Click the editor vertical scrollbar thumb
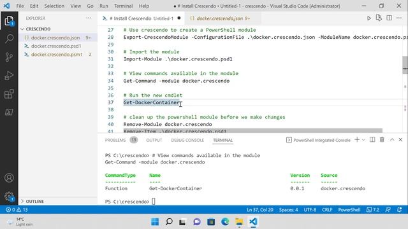408x229 pixels. point(405,65)
